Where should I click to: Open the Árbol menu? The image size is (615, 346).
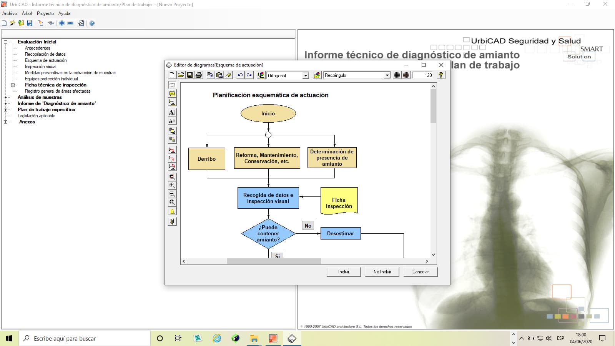(x=27, y=13)
